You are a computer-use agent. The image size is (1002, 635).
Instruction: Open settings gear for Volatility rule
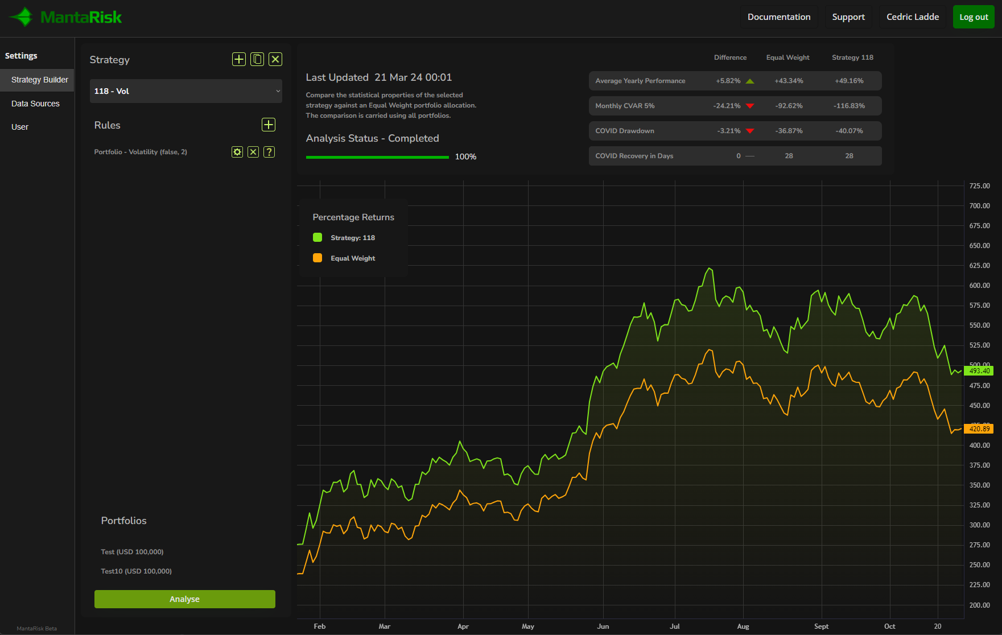237,152
